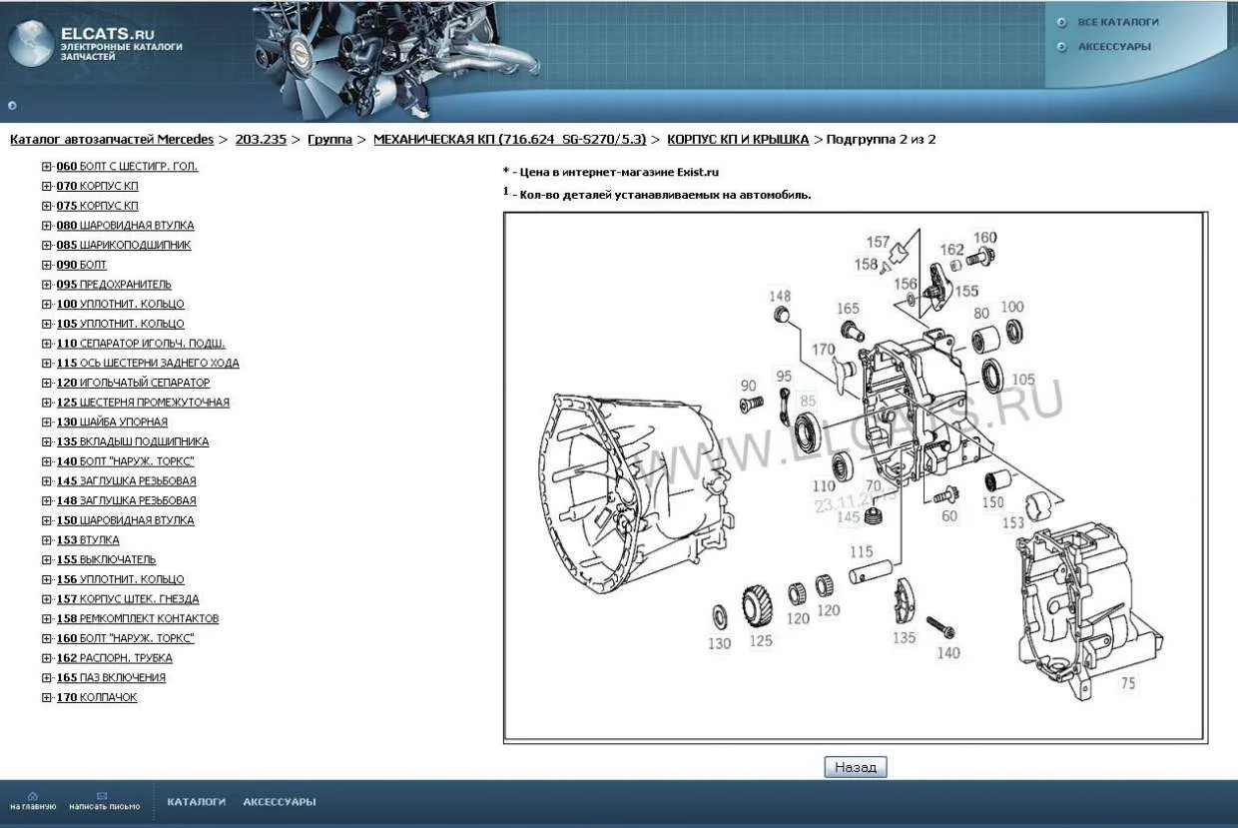Screen dimensions: 1238x828
Task: Open the 157 КОРПУС ШТЕК. ГНЕЗДА link
Action: pyautogui.click(x=128, y=599)
